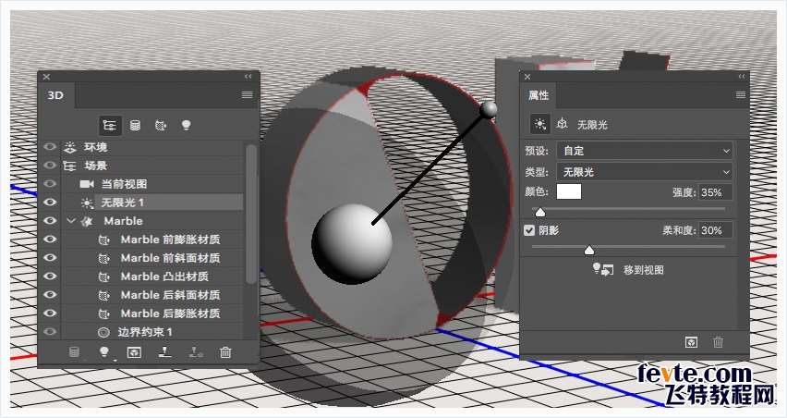Click the 强度 intensity slider handle
The image size is (787, 418).
(x=540, y=213)
